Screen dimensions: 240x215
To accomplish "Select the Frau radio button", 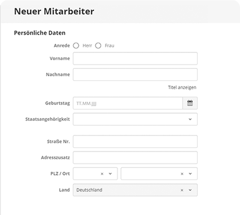I will 98,46.
